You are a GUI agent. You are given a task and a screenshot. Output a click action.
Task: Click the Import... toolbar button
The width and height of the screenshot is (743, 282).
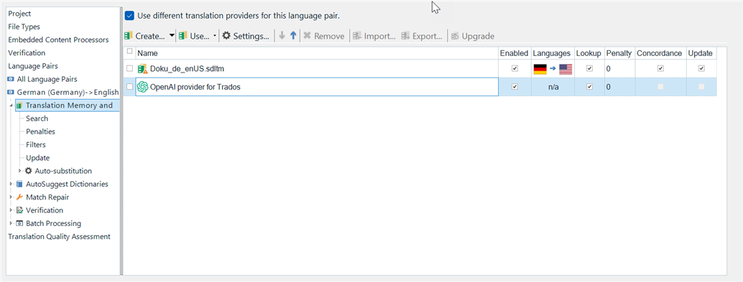tap(374, 36)
